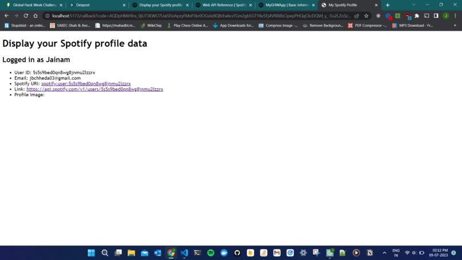Open the mahadbt bookmark
The image size is (462, 260).
[x=115, y=25]
